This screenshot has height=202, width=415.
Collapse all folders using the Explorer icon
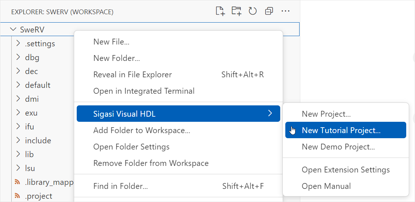[x=269, y=11]
